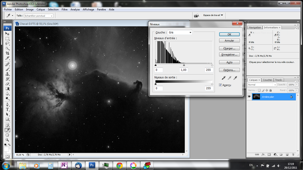Select the Pen tool

[7, 104]
